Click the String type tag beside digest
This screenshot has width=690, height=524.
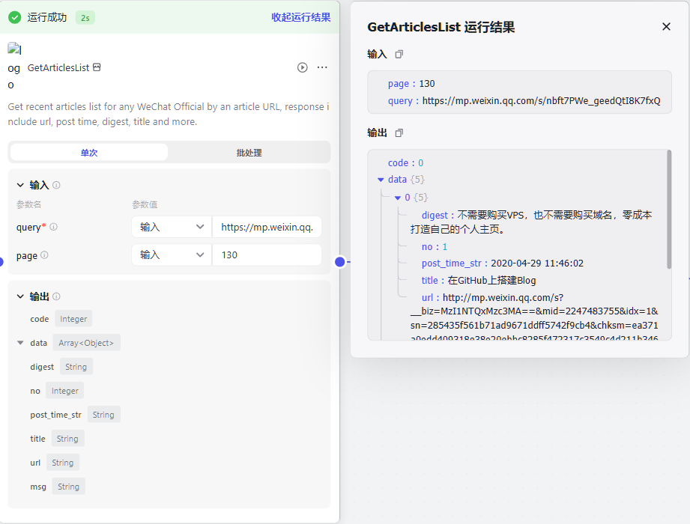point(76,367)
